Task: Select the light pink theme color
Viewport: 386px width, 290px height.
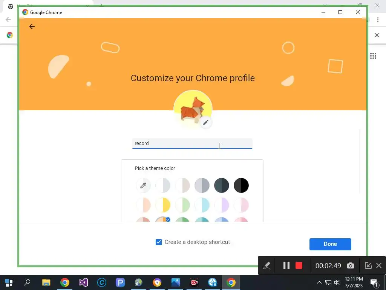Action: (241, 205)
